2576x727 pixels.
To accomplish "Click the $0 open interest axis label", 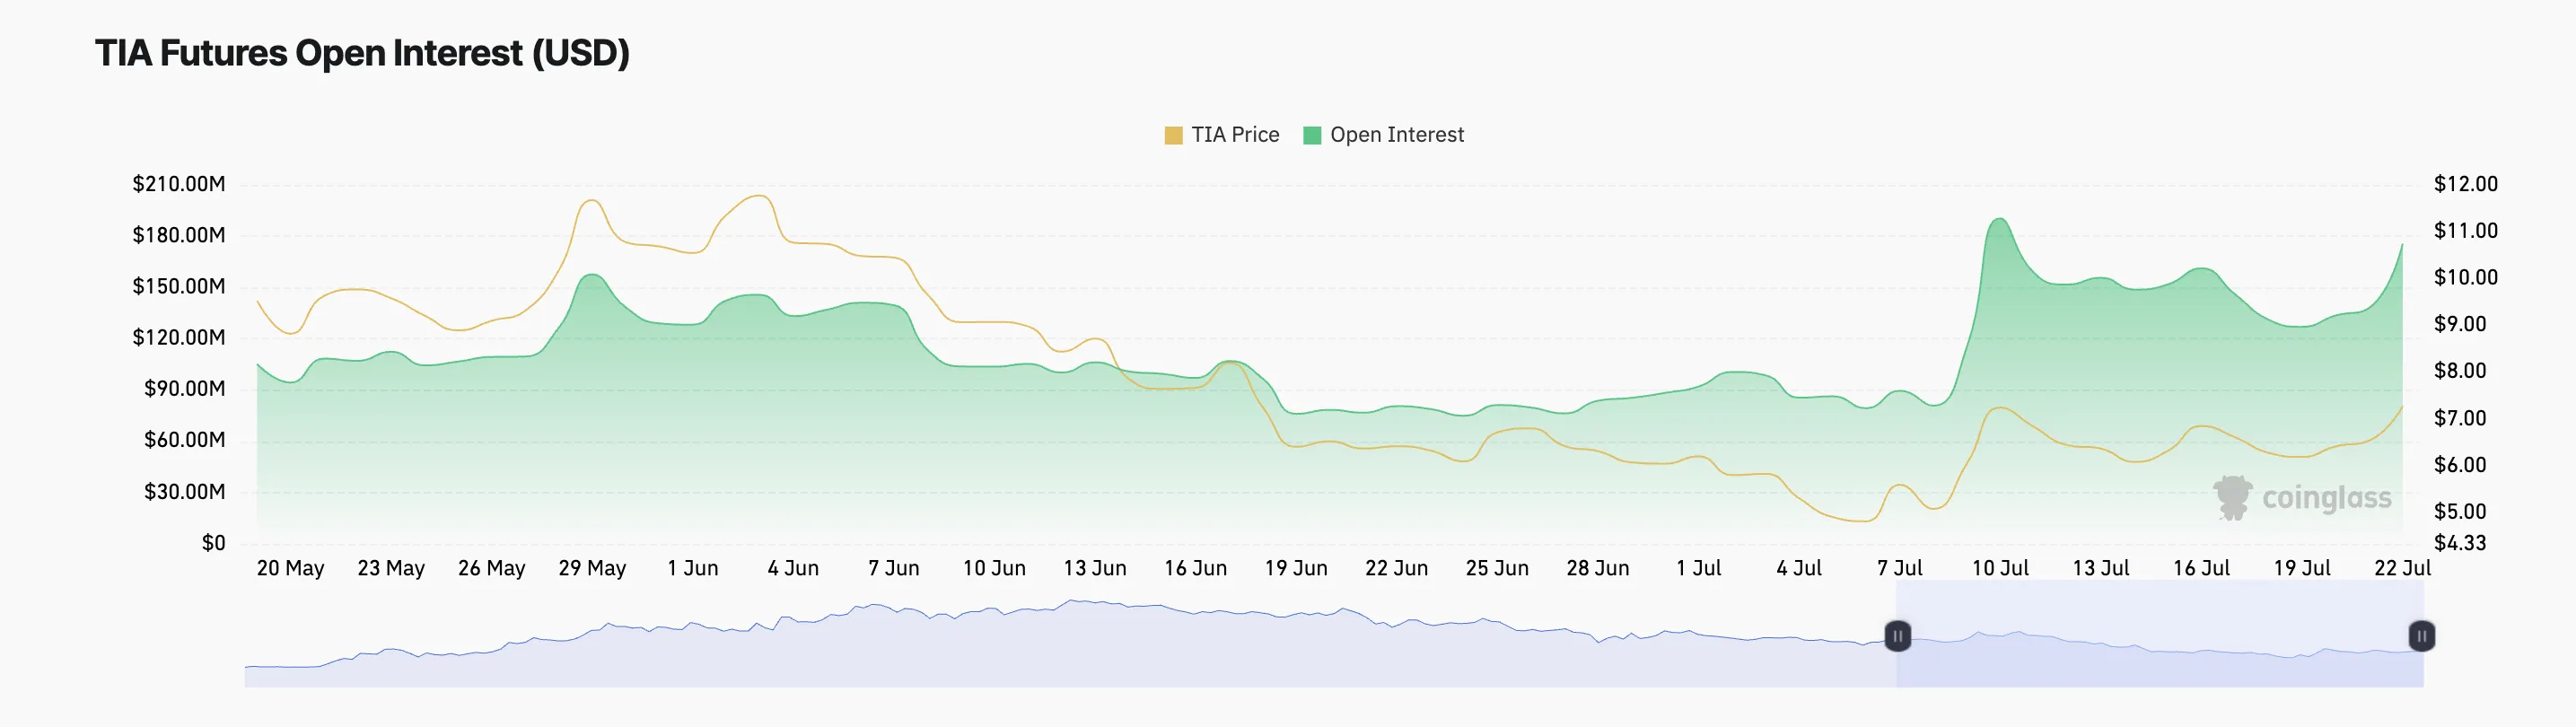I will tap(213, 543).
